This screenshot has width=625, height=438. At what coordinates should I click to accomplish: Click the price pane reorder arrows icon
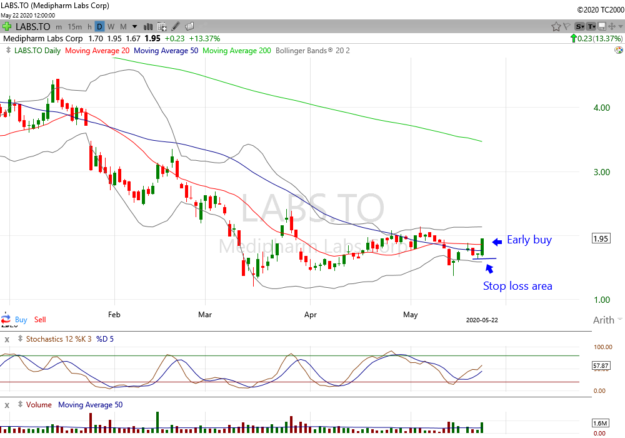pos(8,50)
